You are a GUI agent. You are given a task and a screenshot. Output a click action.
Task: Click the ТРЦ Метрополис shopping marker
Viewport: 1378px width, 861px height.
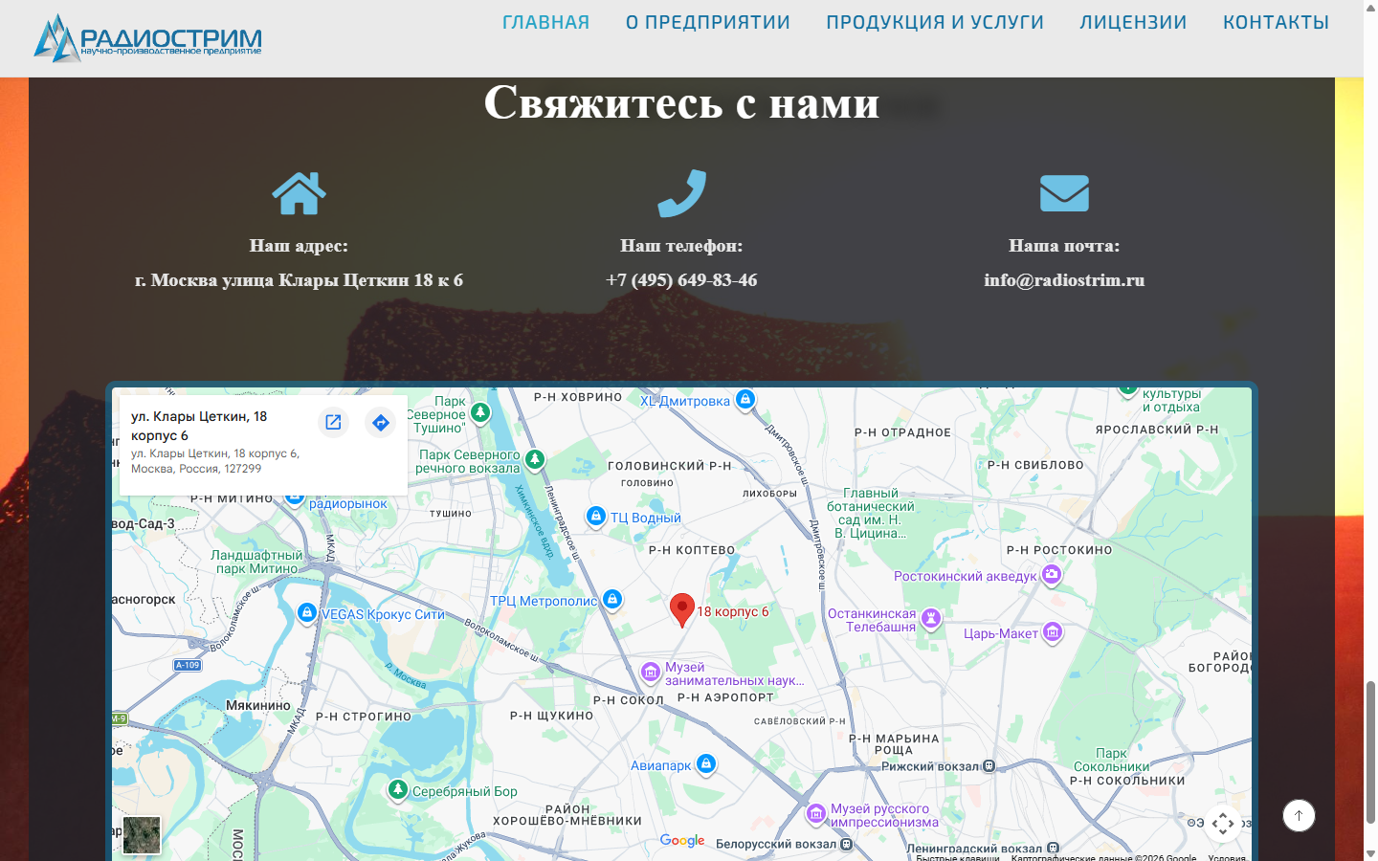point(612,599)
